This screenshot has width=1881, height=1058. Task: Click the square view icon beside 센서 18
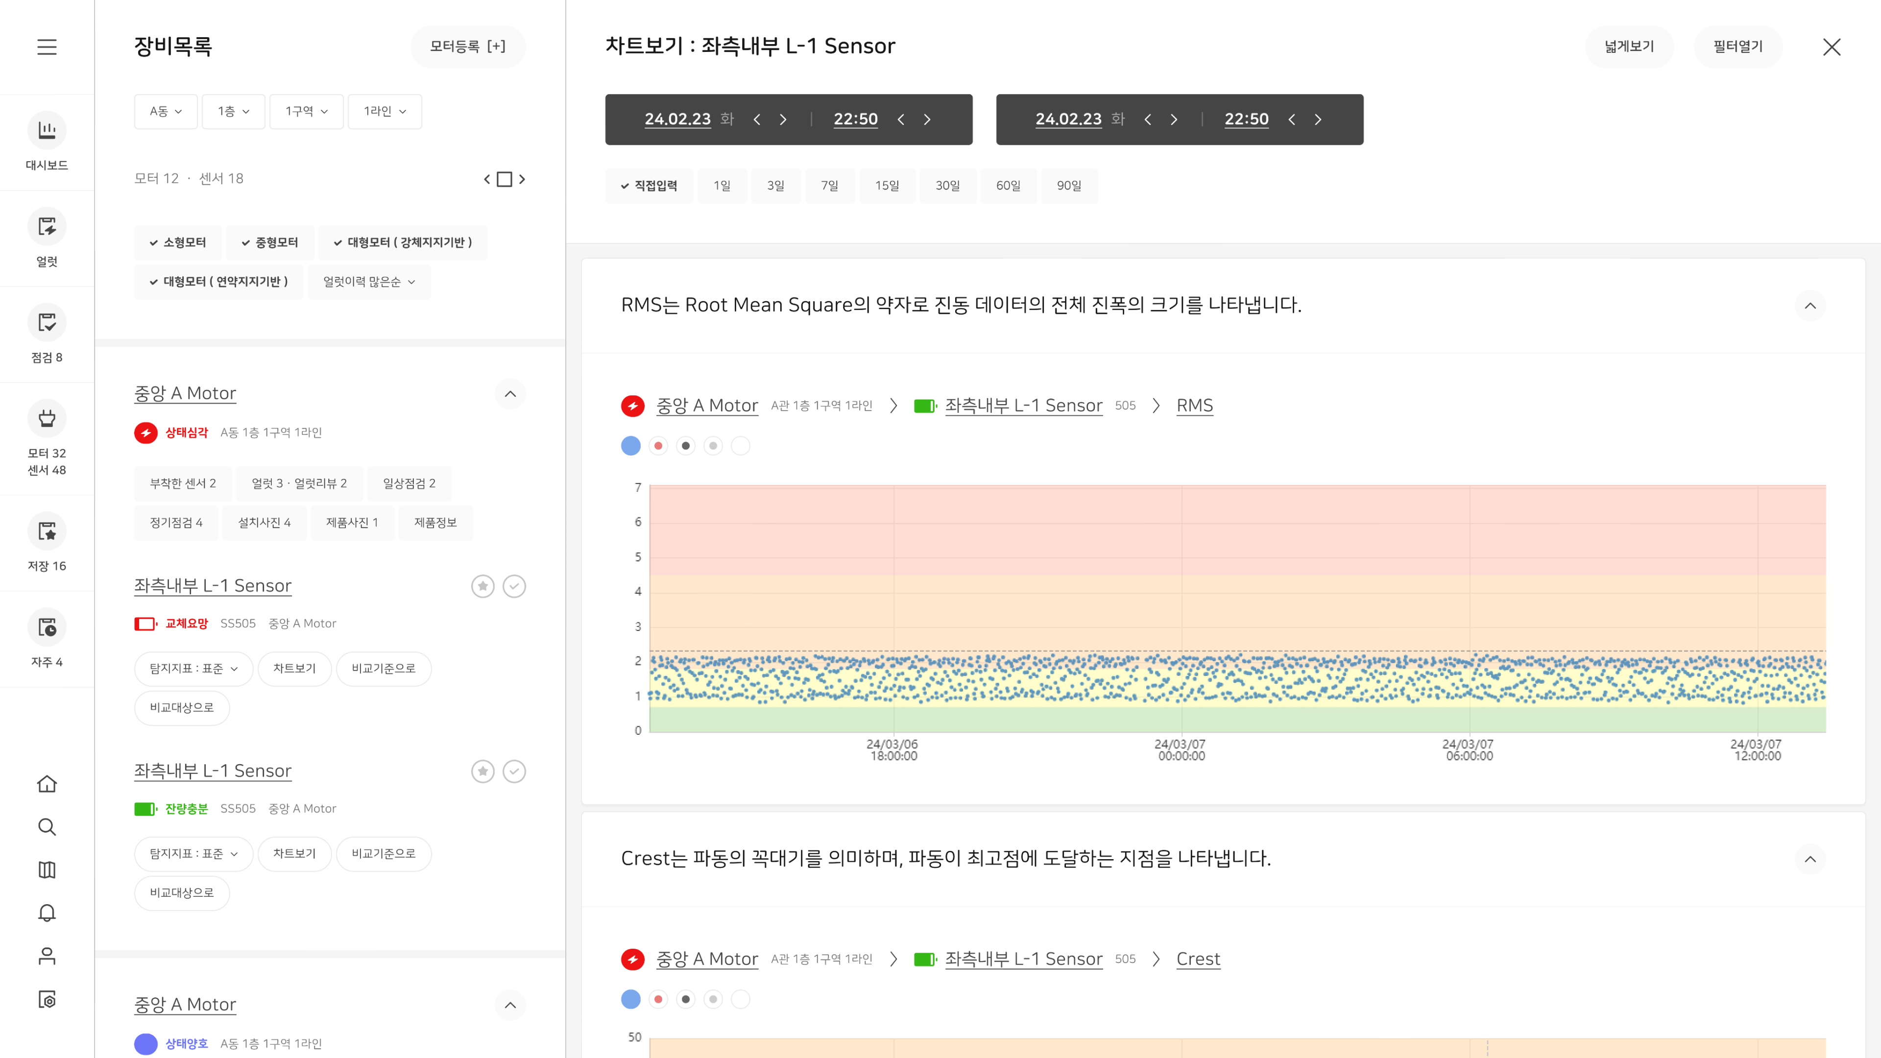(x=505, y=179)
